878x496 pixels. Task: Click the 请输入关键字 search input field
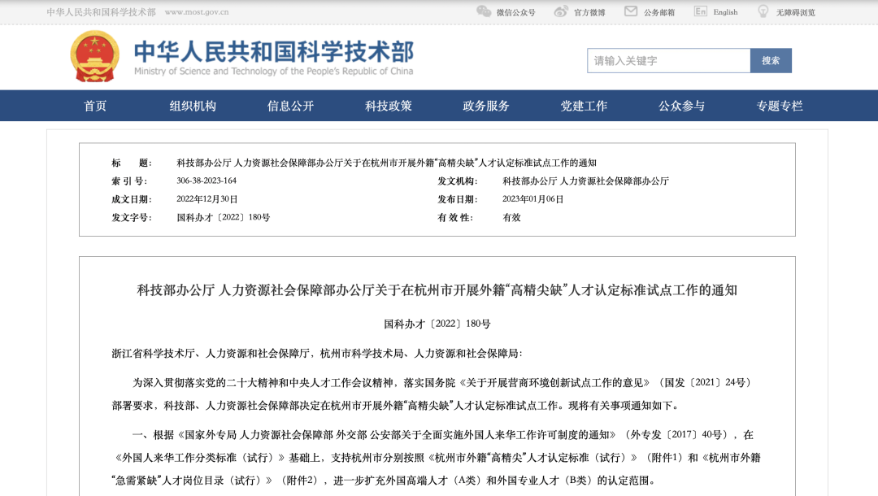point(668,60)
